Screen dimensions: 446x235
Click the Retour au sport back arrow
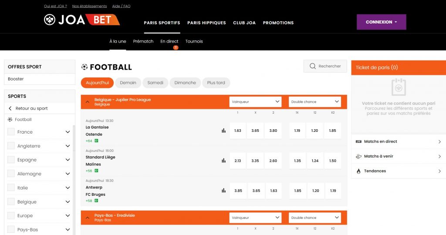[x=10, y=108]
